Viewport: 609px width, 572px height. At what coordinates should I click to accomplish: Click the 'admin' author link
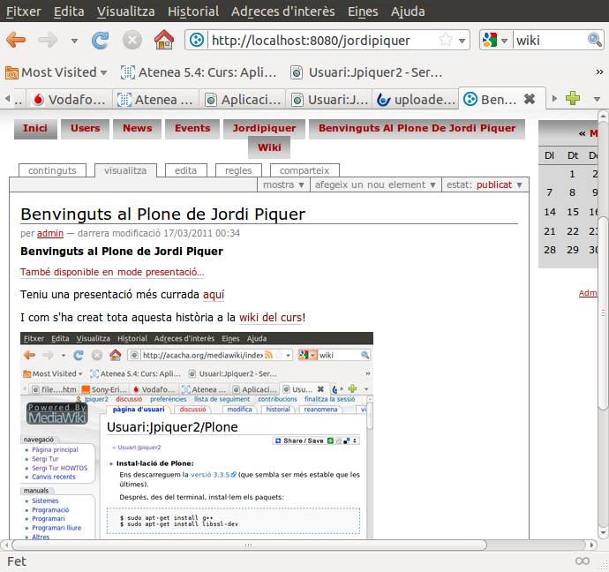(49, 233)
